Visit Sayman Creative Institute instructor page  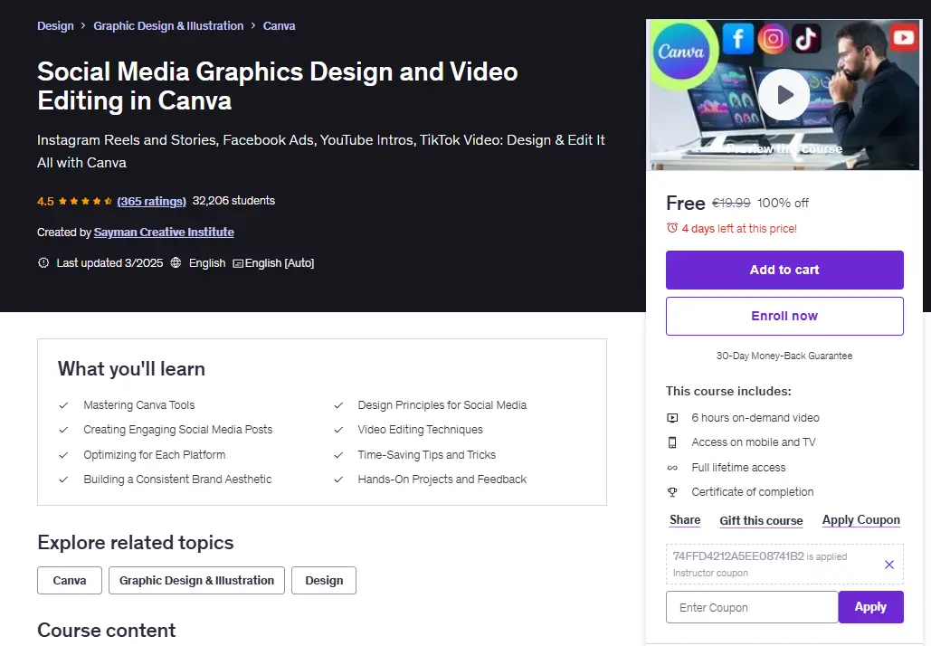coord(164,233)
